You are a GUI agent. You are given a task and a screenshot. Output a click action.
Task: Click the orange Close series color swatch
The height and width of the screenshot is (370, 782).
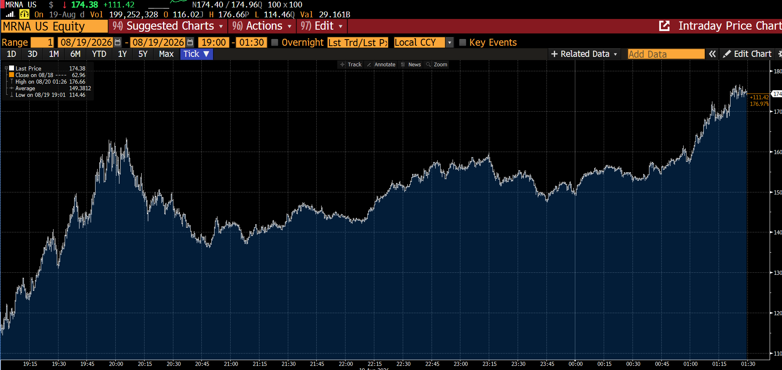[x=12, y=75]
